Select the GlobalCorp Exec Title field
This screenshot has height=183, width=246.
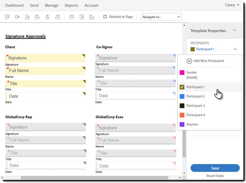pyautogui.click(x=136, y=153)
